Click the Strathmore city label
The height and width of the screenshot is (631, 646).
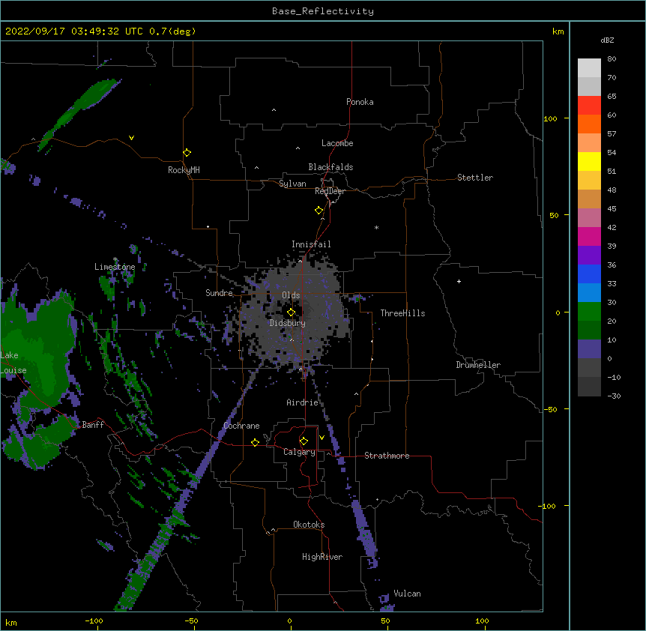point(387,456)
